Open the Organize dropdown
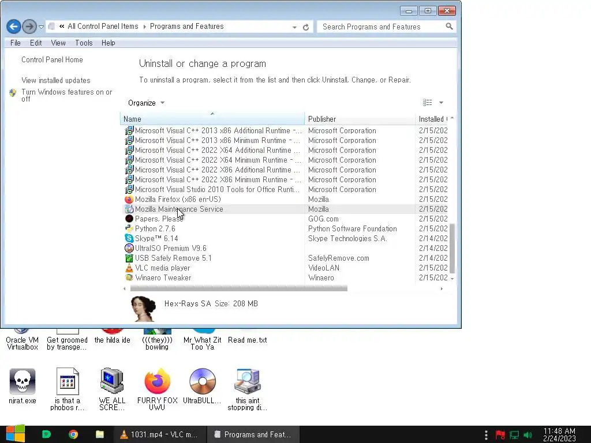The width and height of the screenshot is (591, 443). click(x=146, y=103)
